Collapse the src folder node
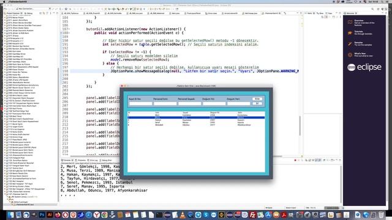 tap(7, 200)
